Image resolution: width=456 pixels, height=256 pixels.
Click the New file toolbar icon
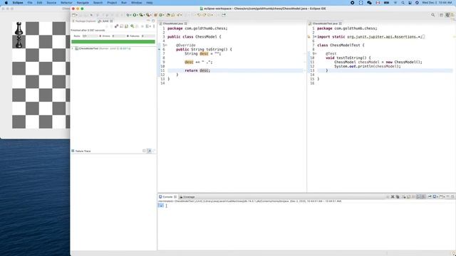(x=73, y=15)
